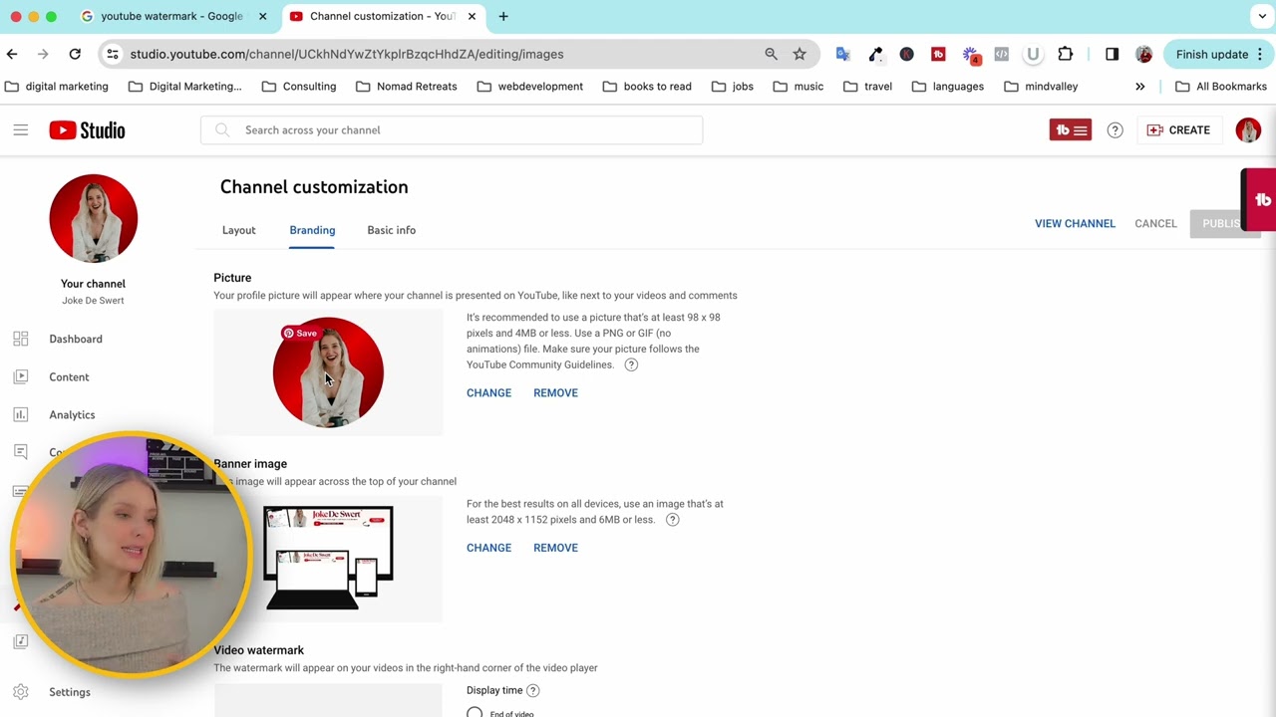Open help icon for banner image size

tap(672, 520)
